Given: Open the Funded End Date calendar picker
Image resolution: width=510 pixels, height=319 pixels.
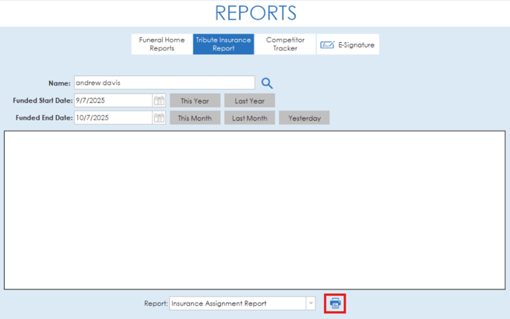Looking at the screenshot, I should [159, 118].
